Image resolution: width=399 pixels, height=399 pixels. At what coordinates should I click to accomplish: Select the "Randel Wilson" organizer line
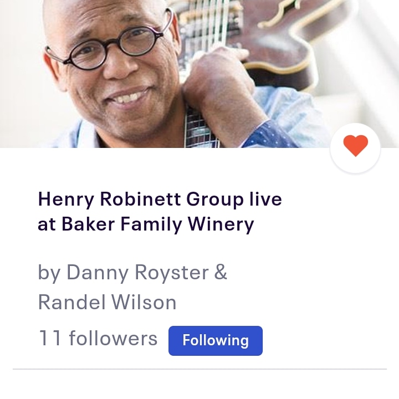pos(107,302)
